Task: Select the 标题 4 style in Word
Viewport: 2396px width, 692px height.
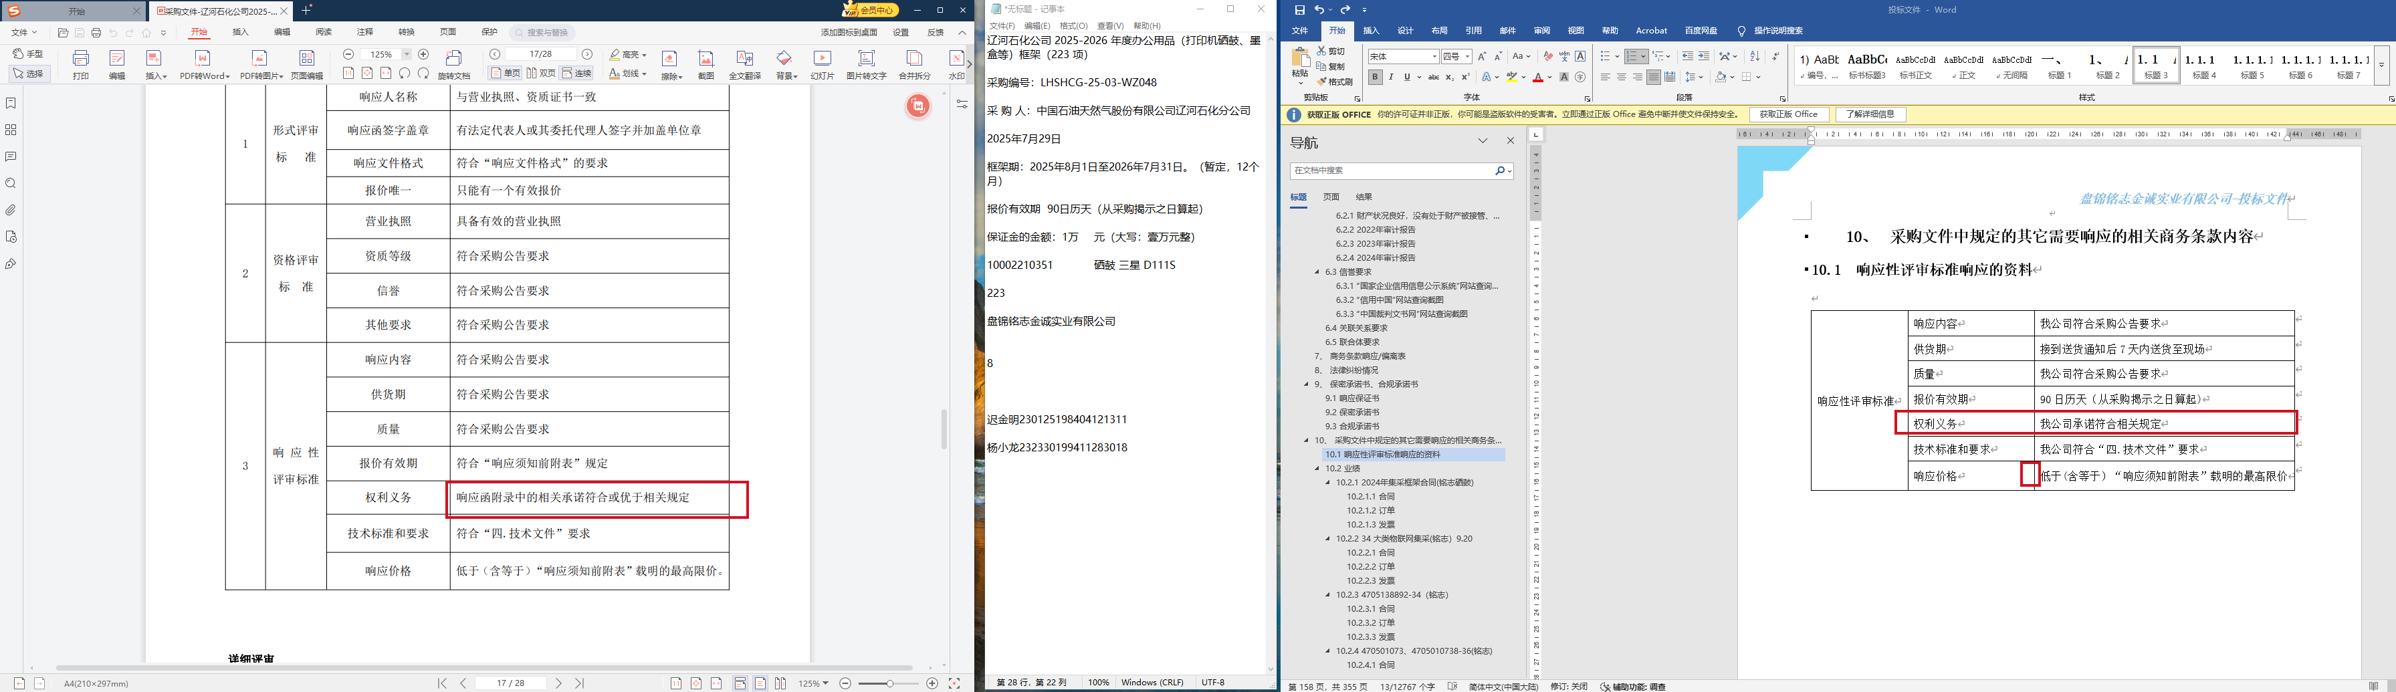Action: (x=2204, y=65)
